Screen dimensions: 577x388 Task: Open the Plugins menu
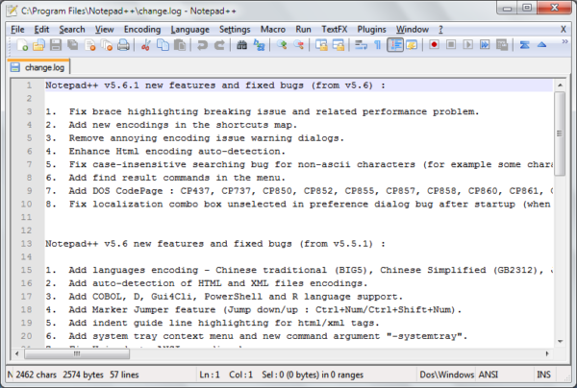tap(370, 29)
